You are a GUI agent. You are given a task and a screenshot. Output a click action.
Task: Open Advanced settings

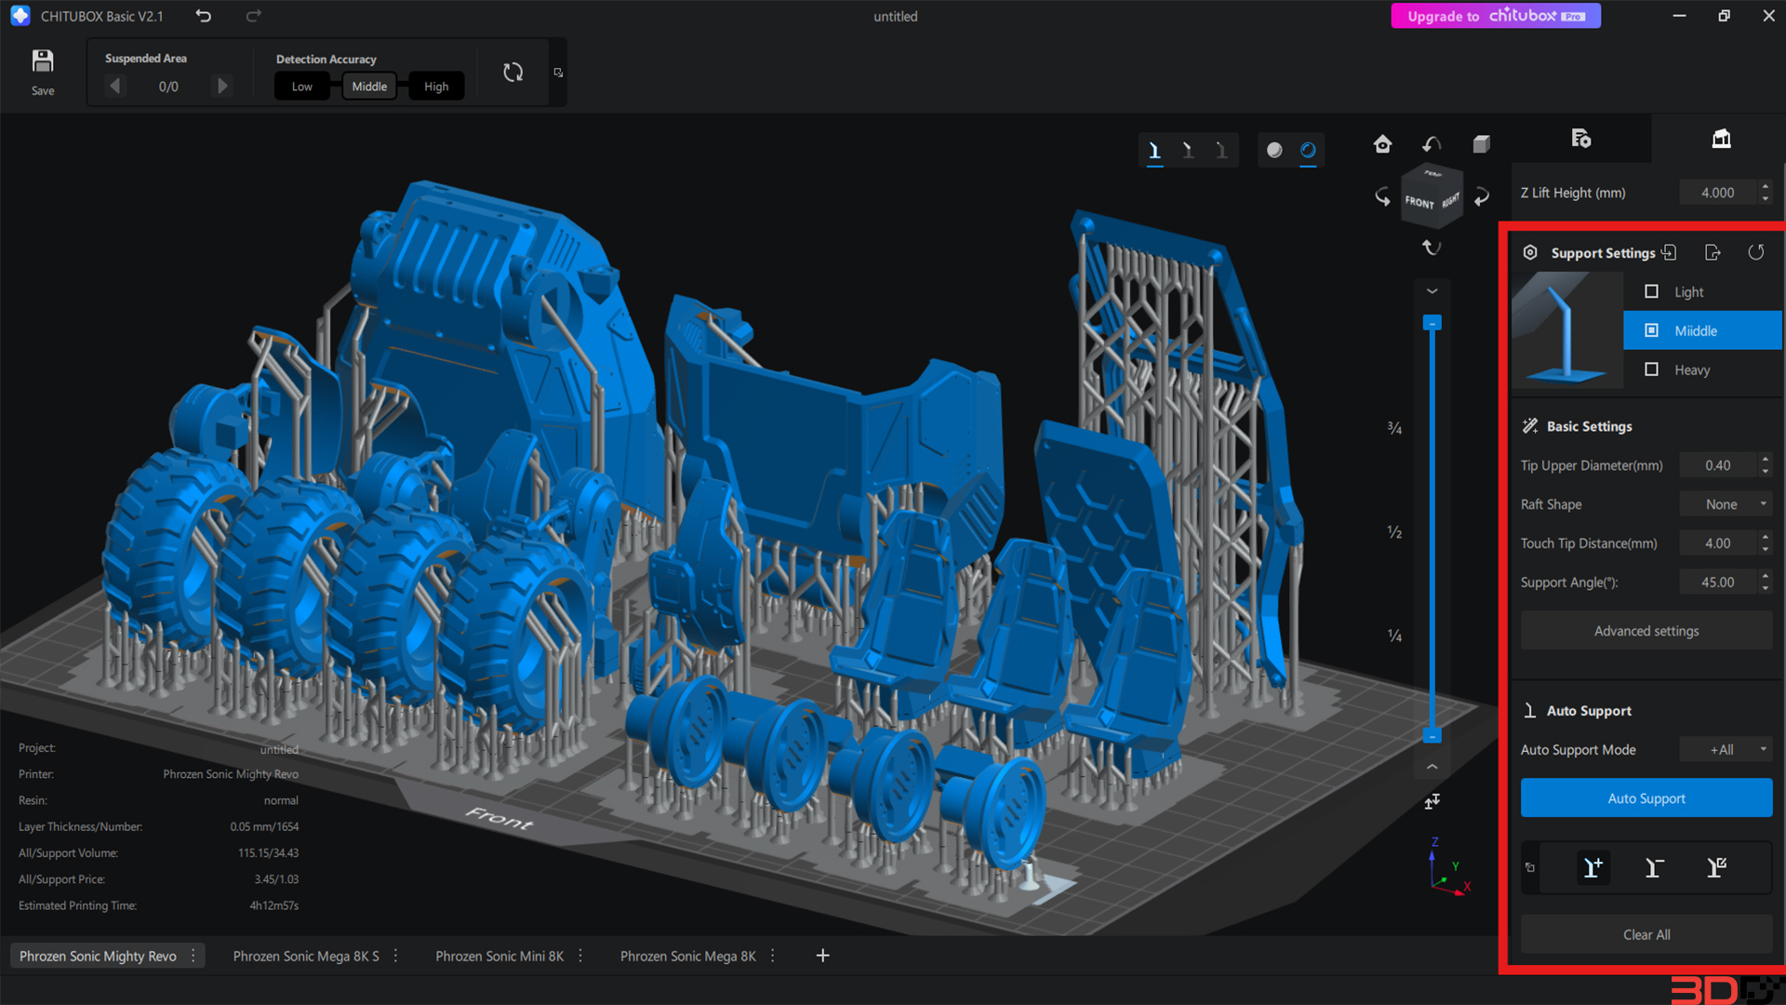(1646, 631)
